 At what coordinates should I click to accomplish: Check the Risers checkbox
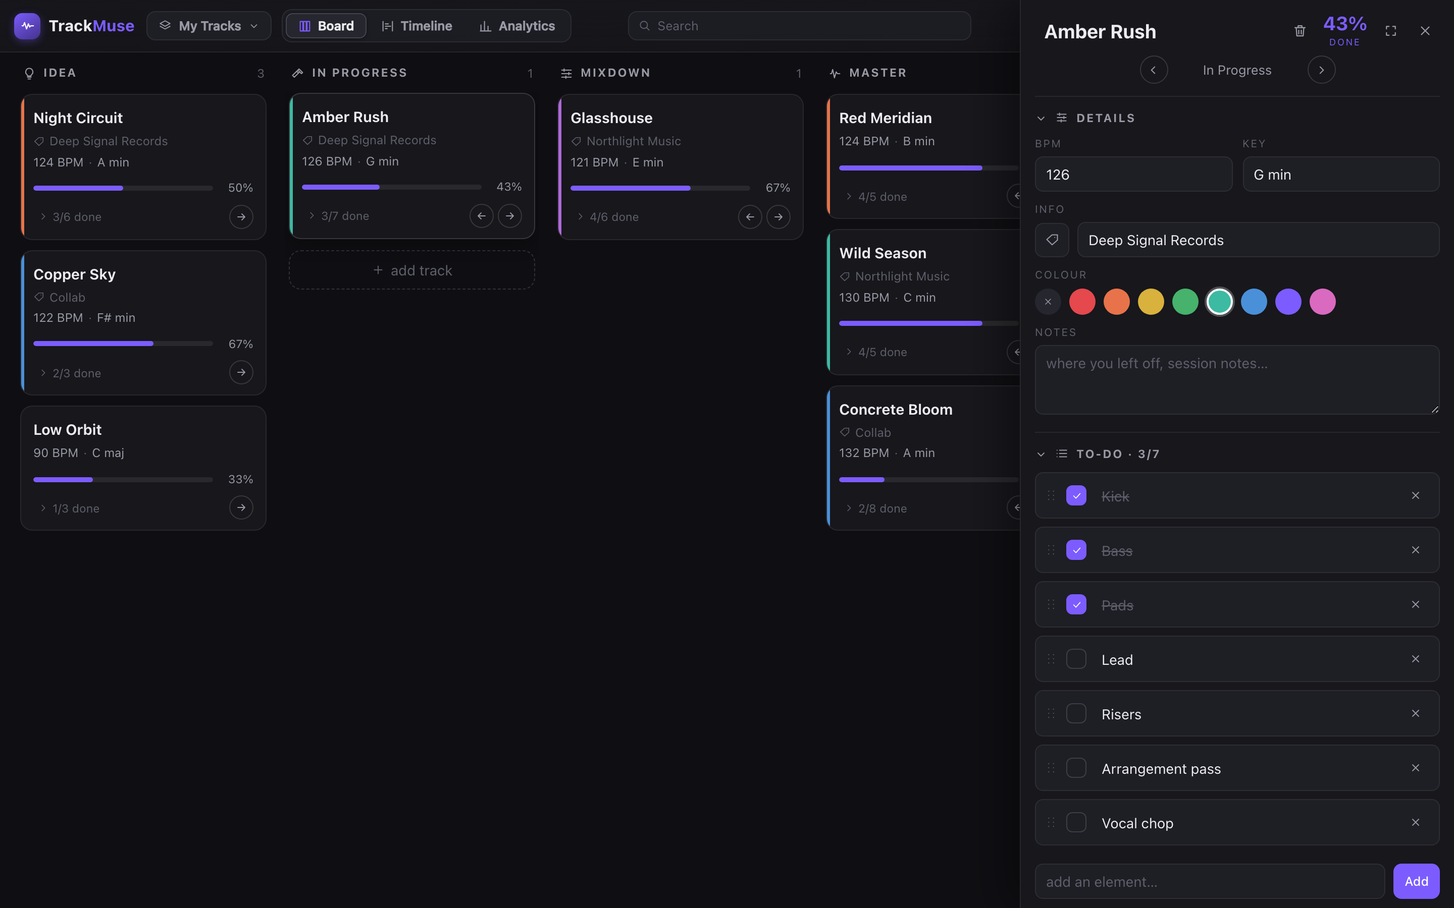[x=1076, y=713]
